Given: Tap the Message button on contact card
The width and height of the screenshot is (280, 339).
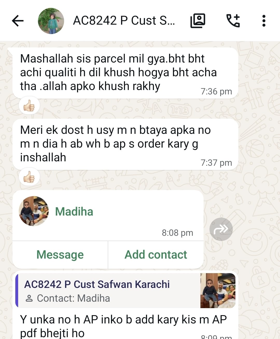Looking at the screenshot, I should pyautogui.click(x=60, y=255).
